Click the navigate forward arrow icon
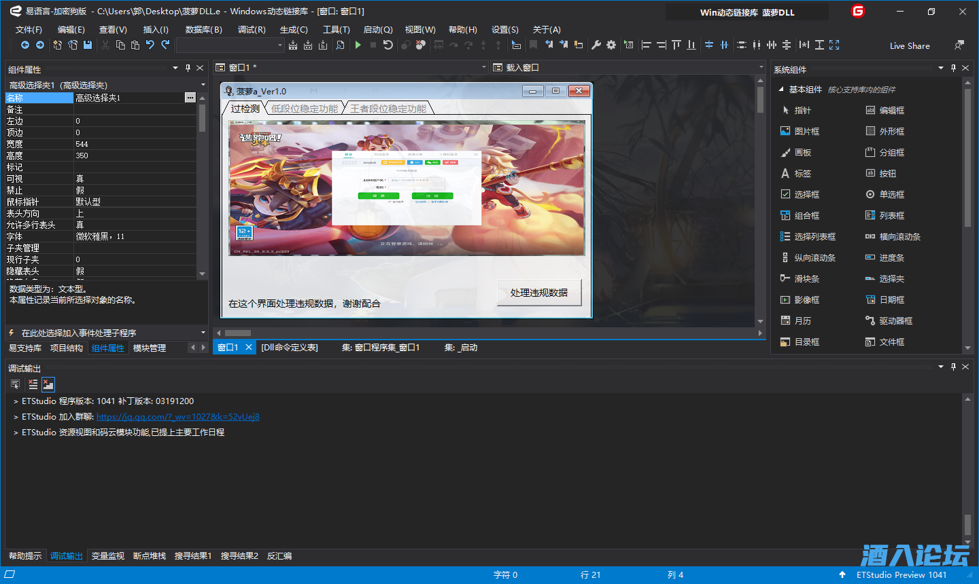This screenshot has height=584, width=979. (40, 45)
